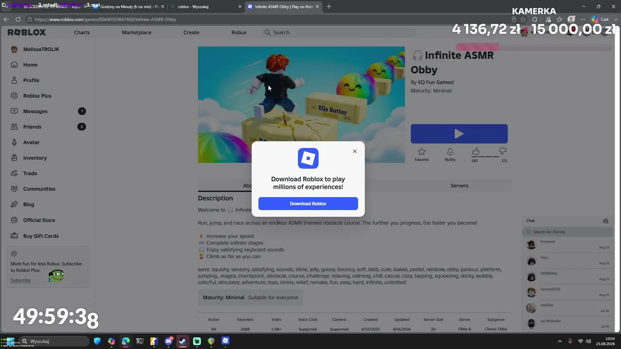Open Discord from the taskbar
Screen dimensions: 621x349
point(168,341)
